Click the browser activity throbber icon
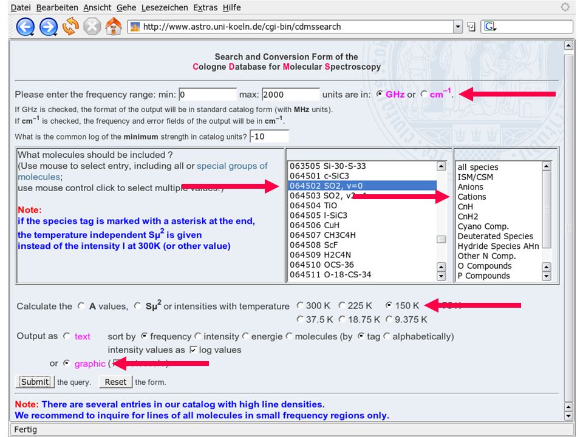 click(565, 7)
